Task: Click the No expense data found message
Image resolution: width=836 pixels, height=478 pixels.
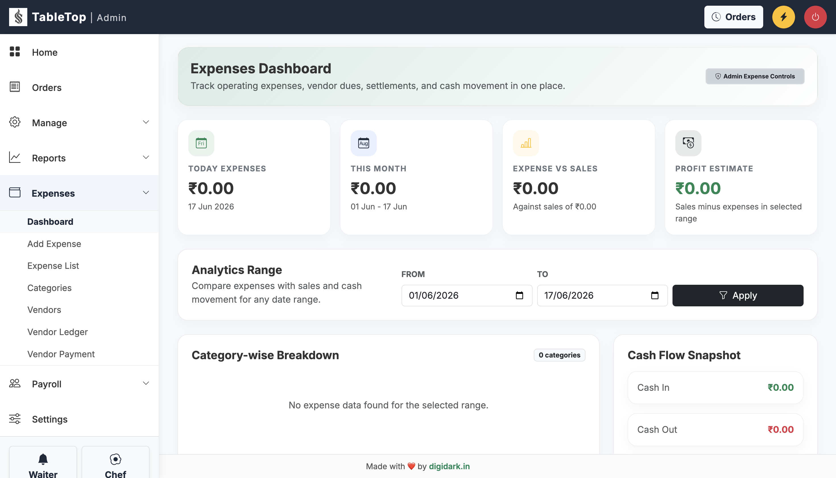Action: [x=388, y=405]
